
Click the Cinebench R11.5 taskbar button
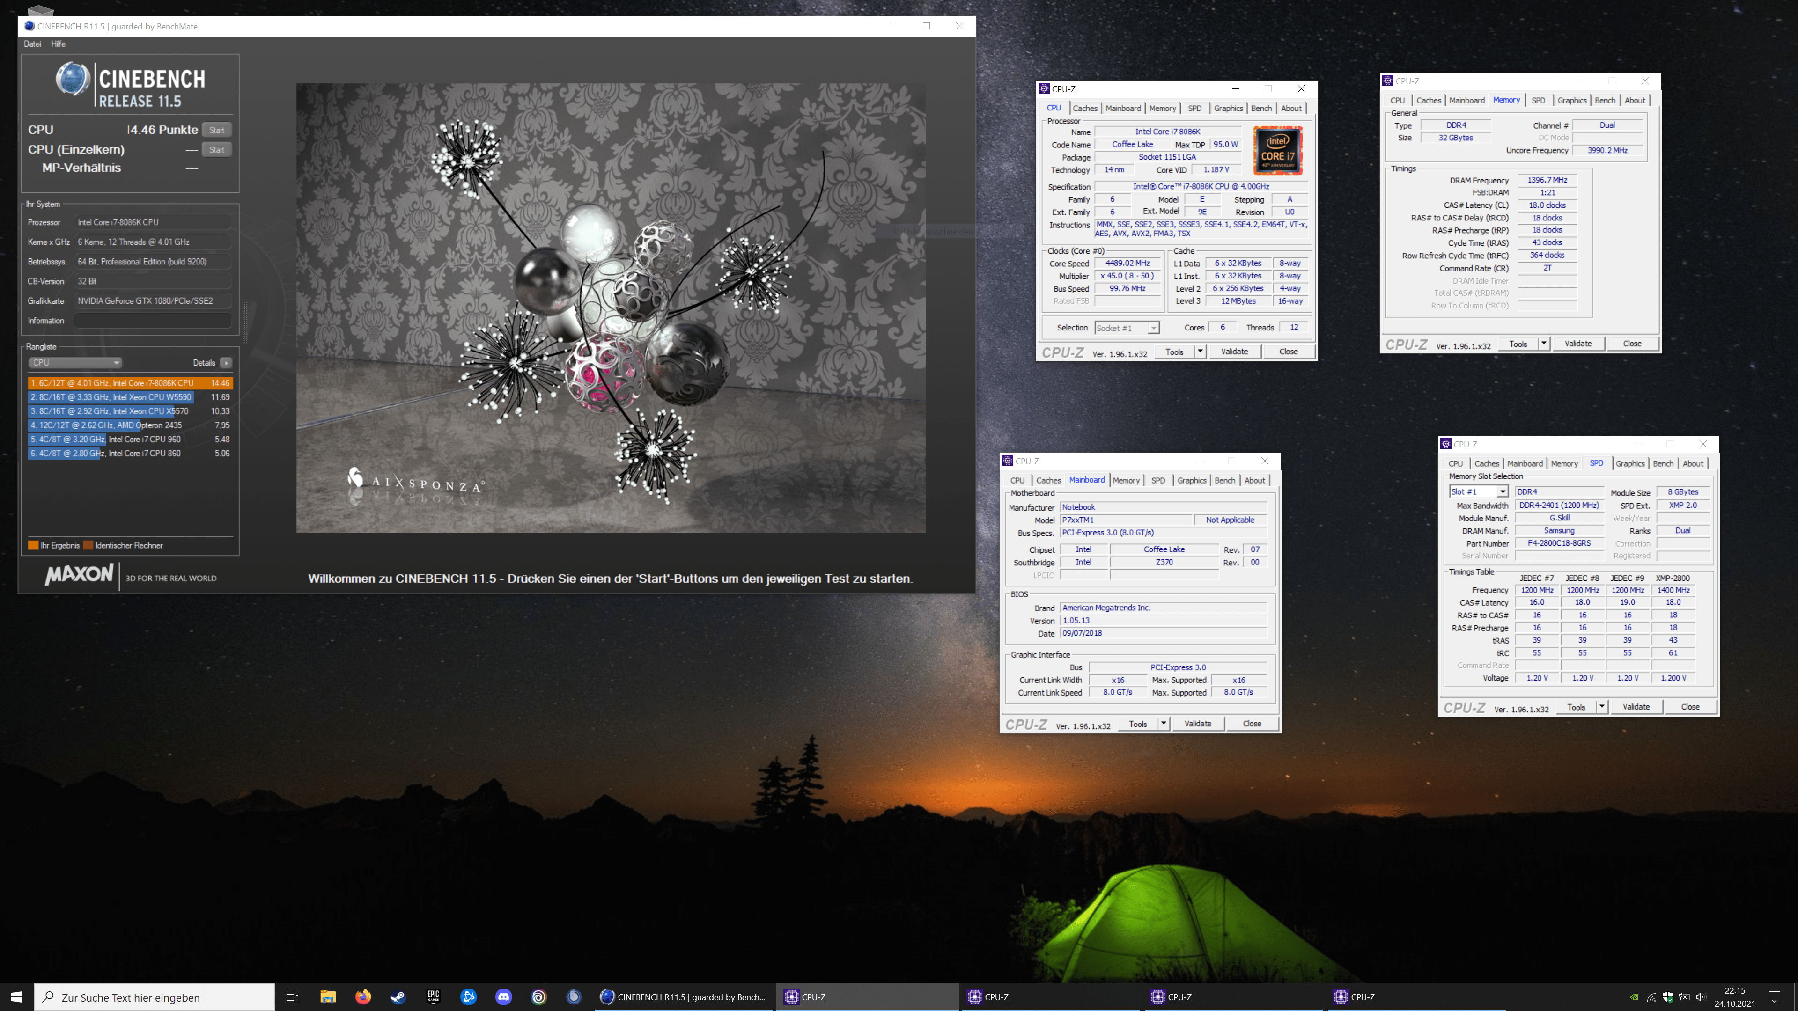click(x=684, y=997)
